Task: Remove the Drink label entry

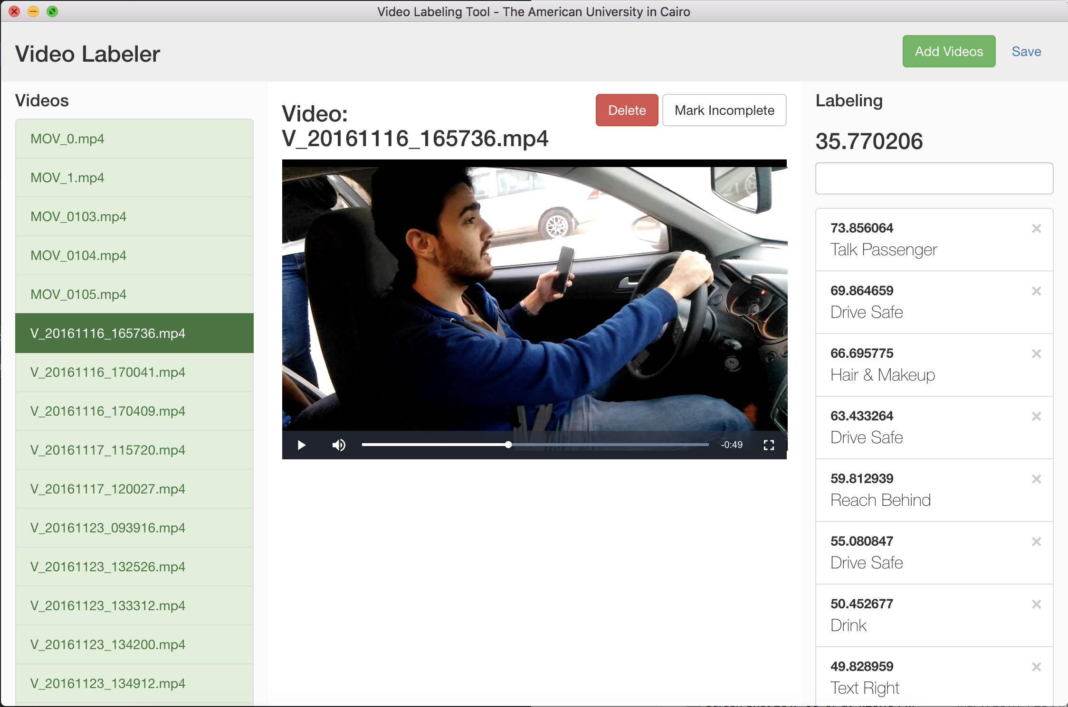Action: (1036, 605)
